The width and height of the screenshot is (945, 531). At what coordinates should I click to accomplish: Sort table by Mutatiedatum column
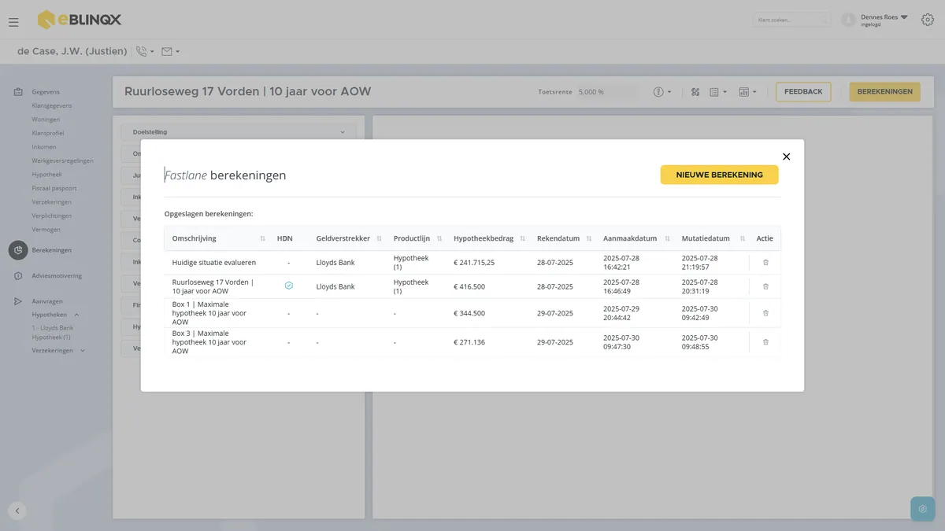[x=742, y=239]
